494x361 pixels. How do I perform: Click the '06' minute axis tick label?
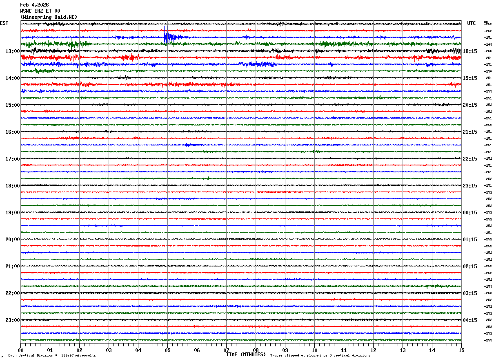point(197,350)
